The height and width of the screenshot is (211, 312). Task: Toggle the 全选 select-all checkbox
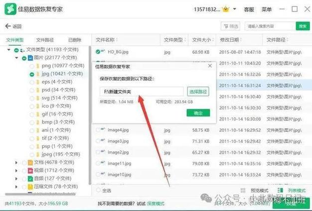(98, 190)
